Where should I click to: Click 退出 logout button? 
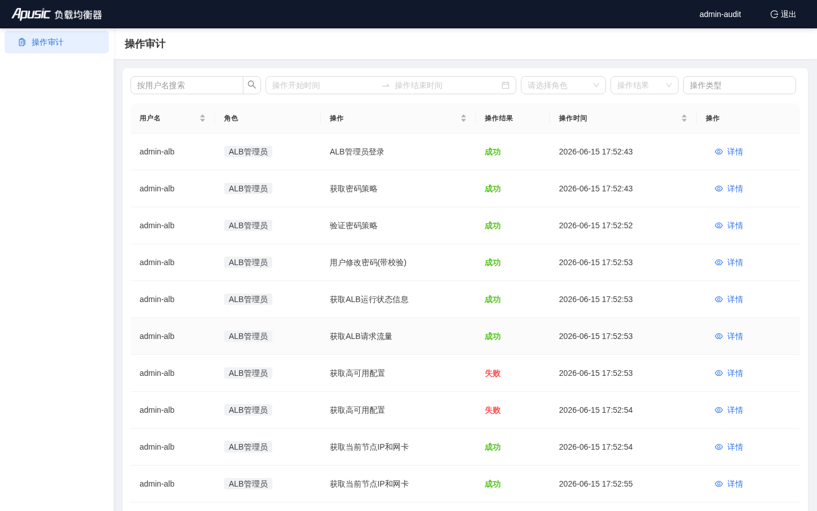click(783, 14)
